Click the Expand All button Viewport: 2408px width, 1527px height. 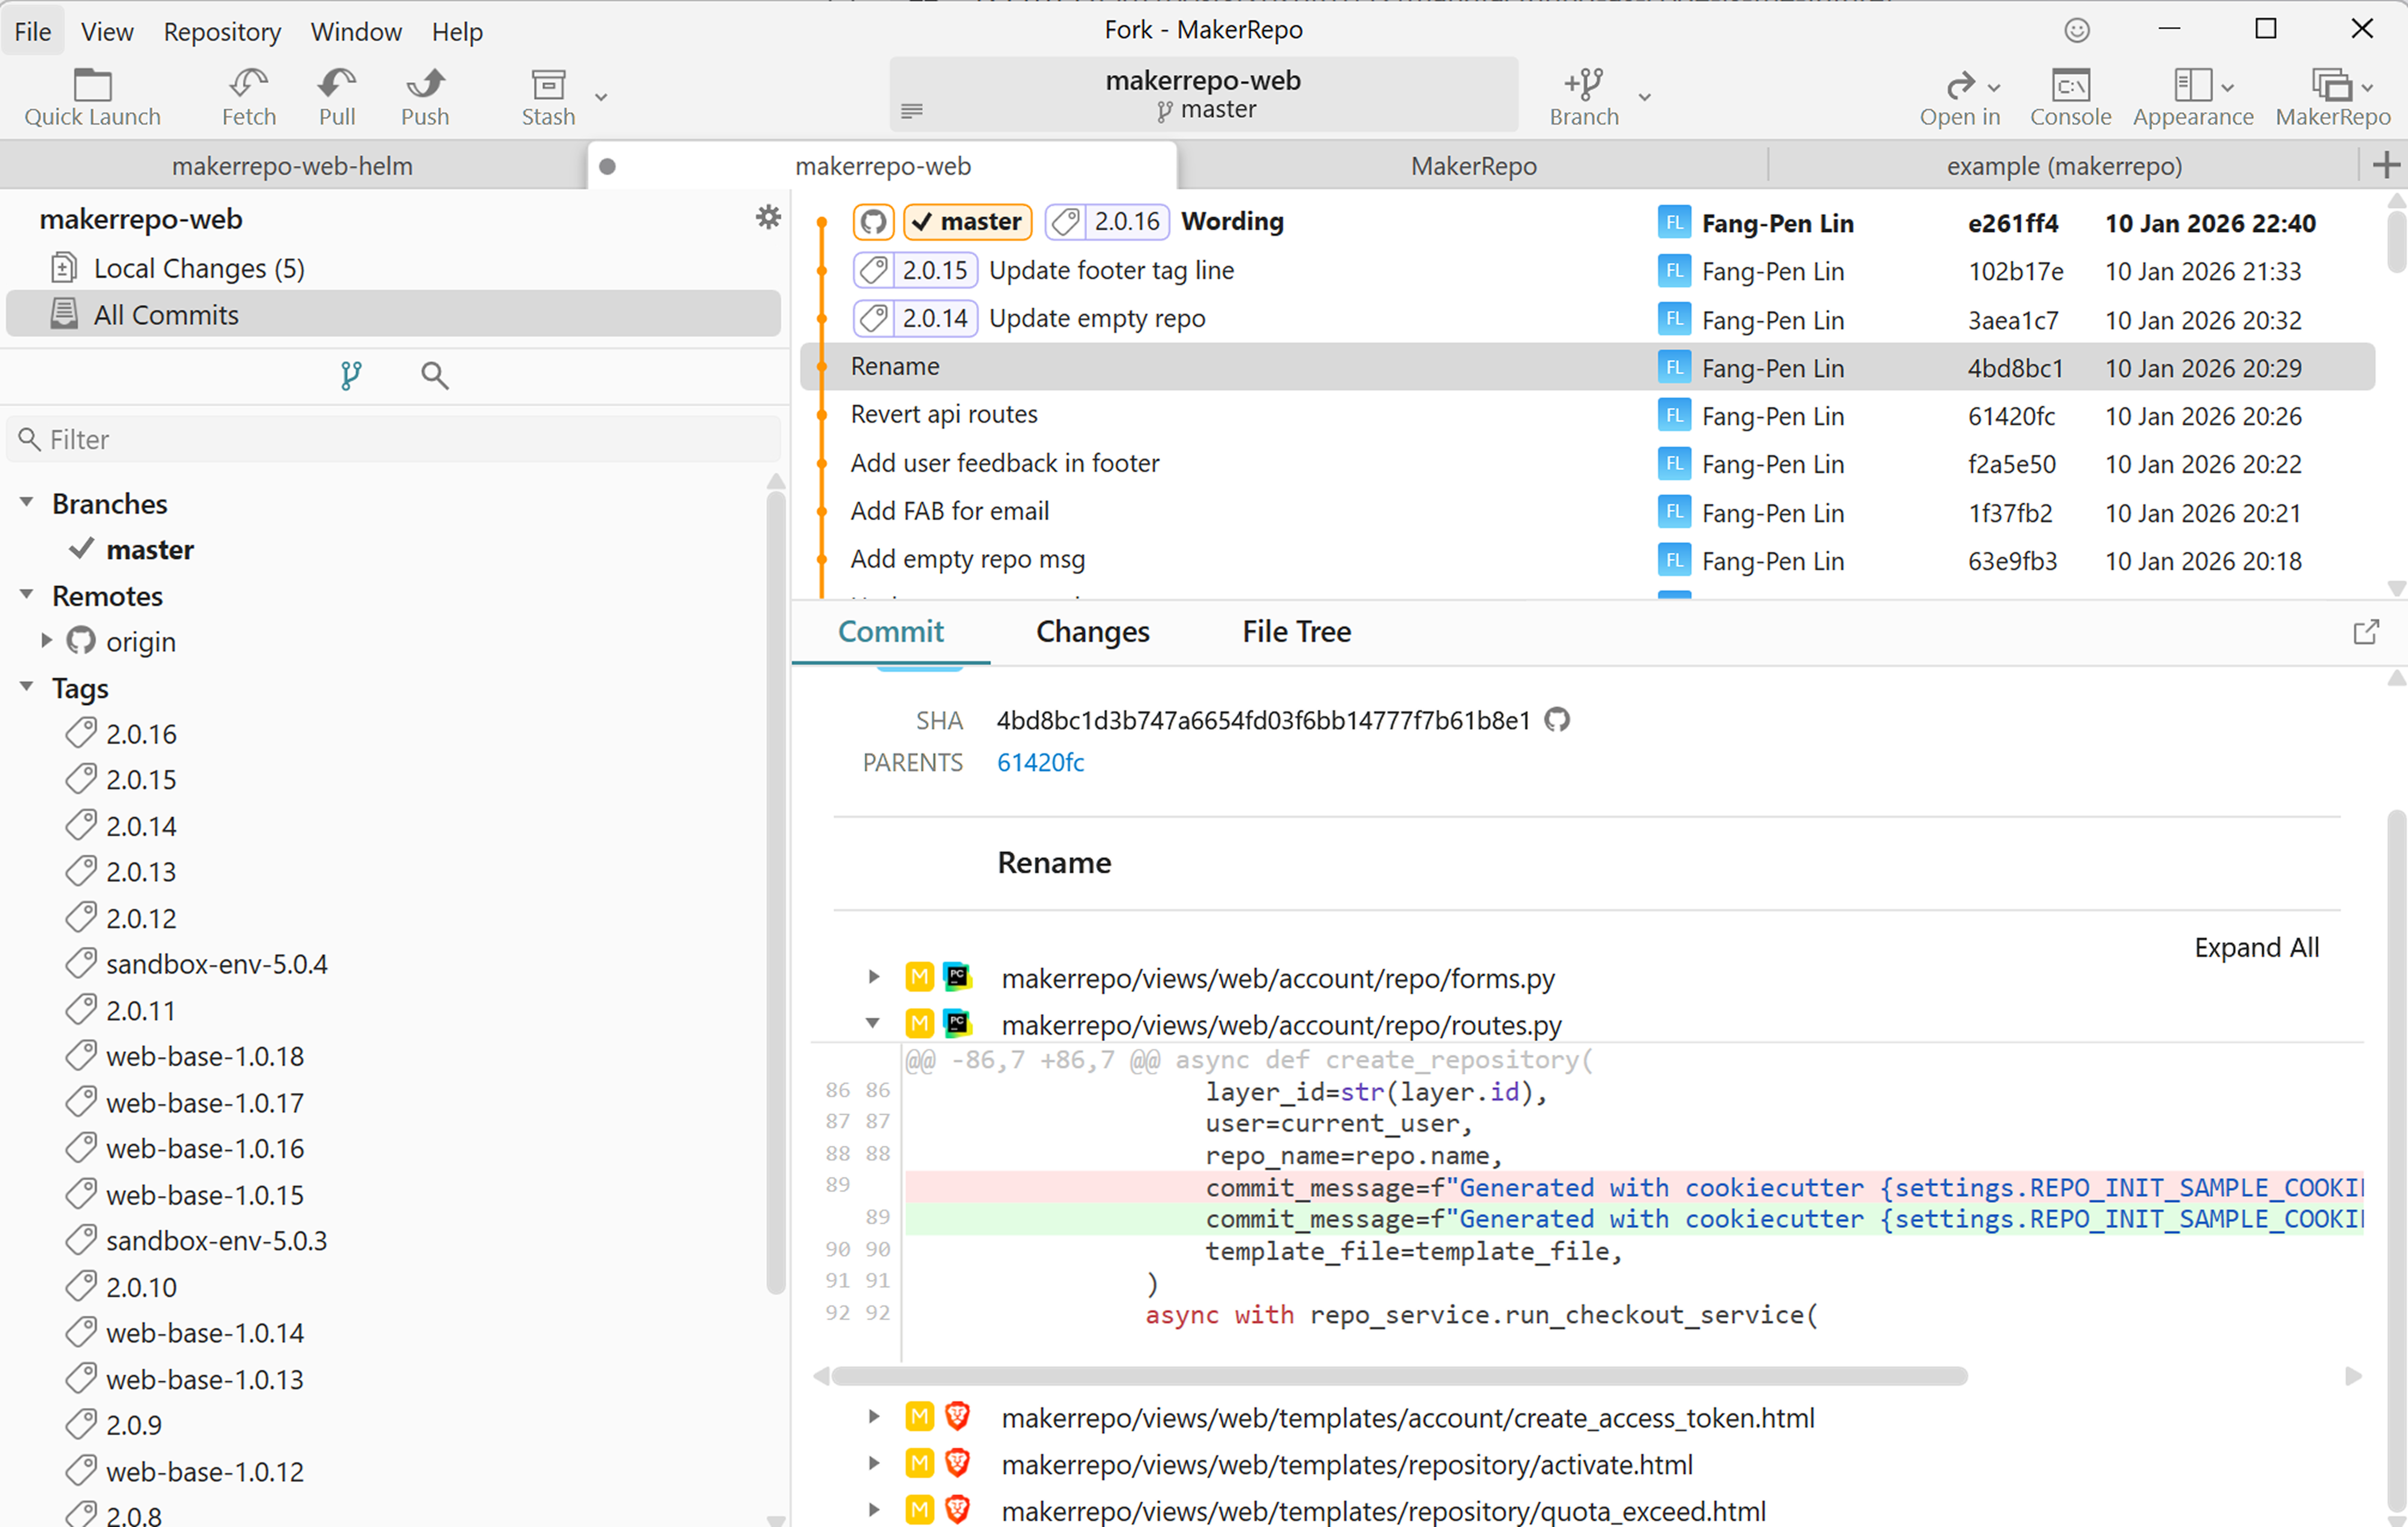pos(2256,947)
